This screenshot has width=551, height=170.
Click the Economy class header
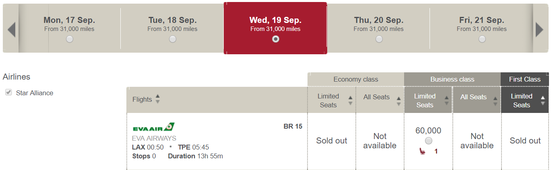(x=356, y=79)
